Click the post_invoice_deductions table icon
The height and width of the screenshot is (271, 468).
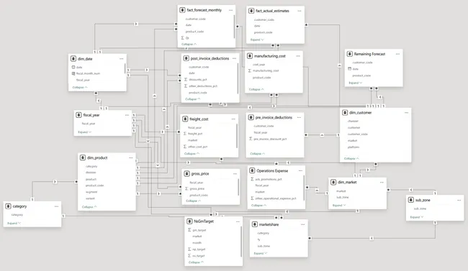pos(186,58)
